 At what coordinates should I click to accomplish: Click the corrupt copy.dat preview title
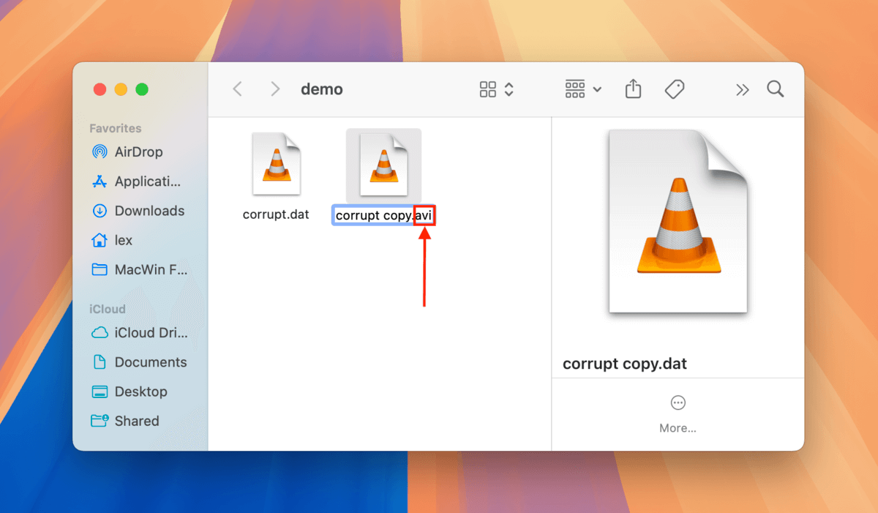click(625, 364)
